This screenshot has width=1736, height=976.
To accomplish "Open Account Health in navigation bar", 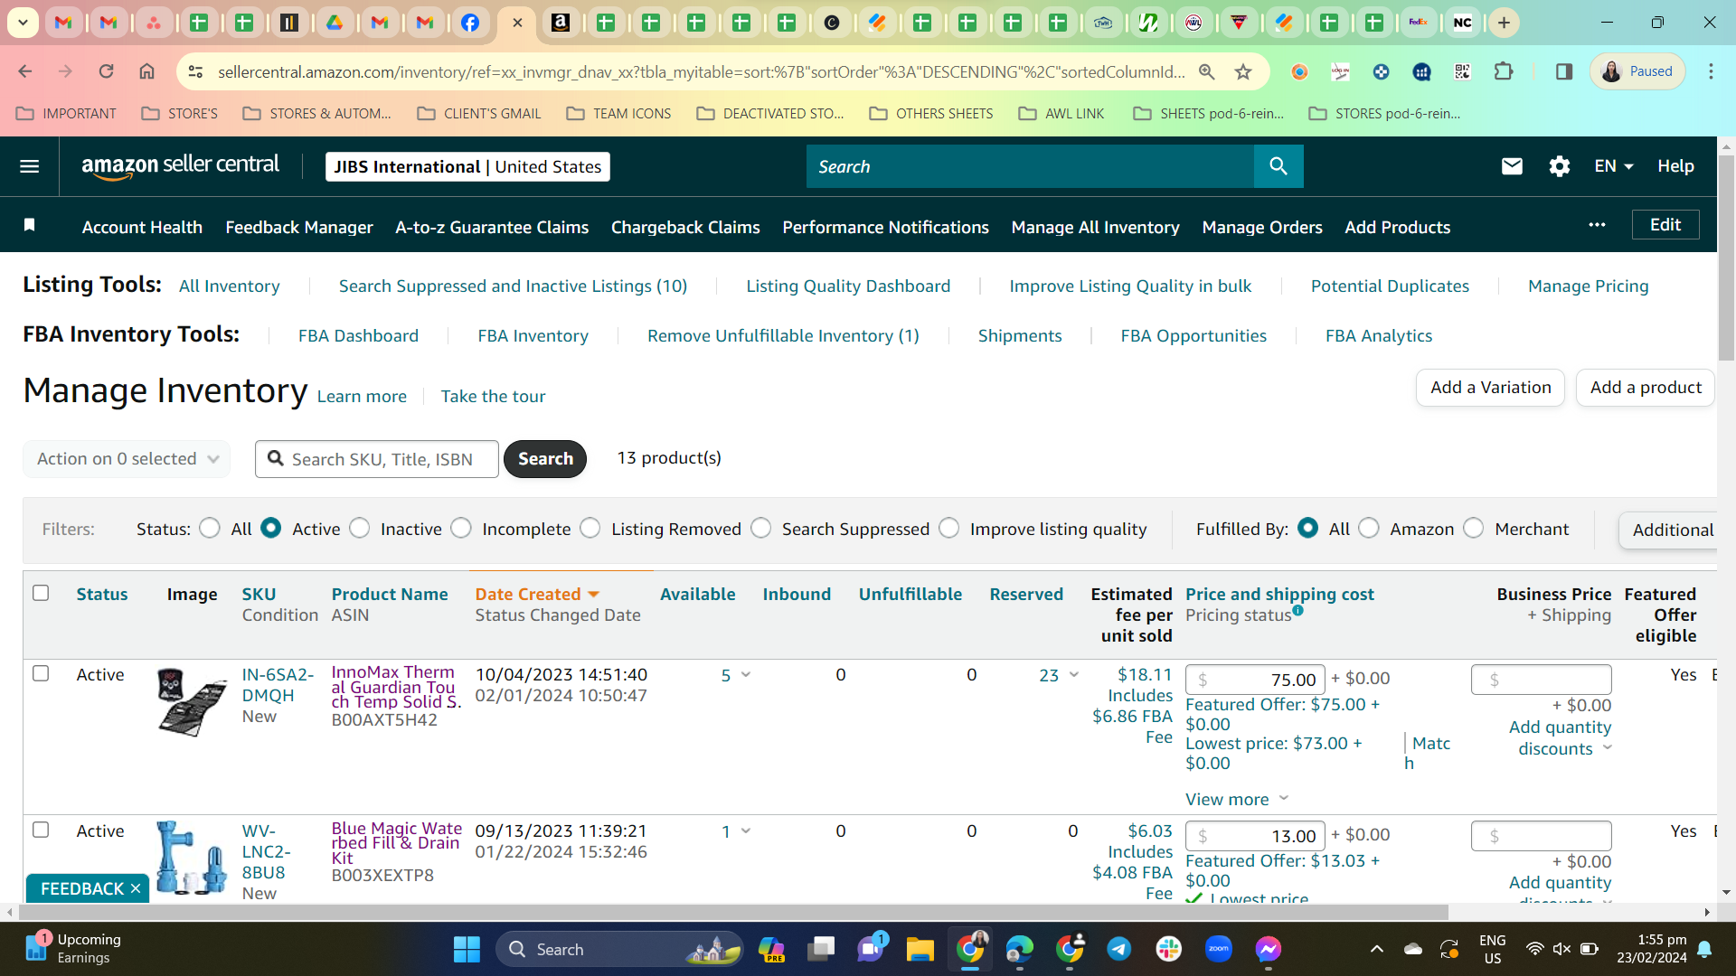I will coord(142,227).
